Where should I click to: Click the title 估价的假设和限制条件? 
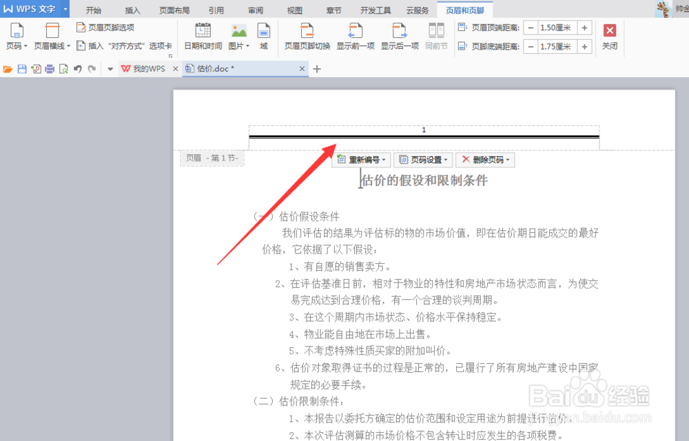click(x=424, y=181)
